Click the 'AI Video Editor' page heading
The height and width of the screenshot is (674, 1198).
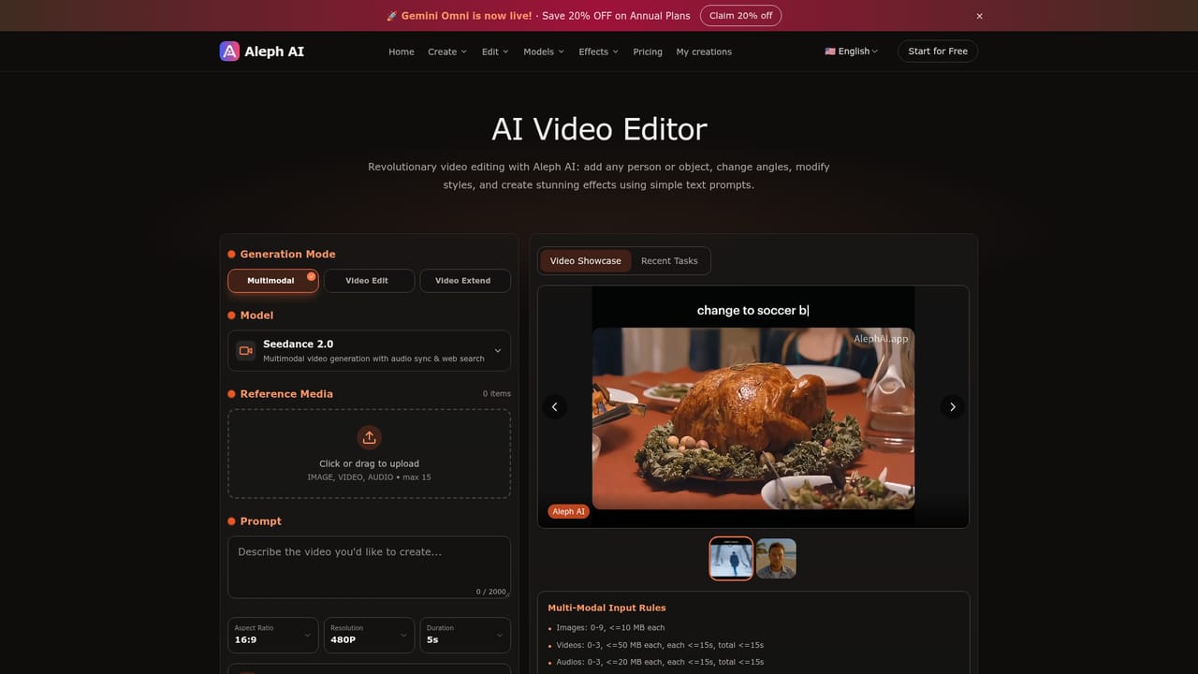click(x=599, y=129)
